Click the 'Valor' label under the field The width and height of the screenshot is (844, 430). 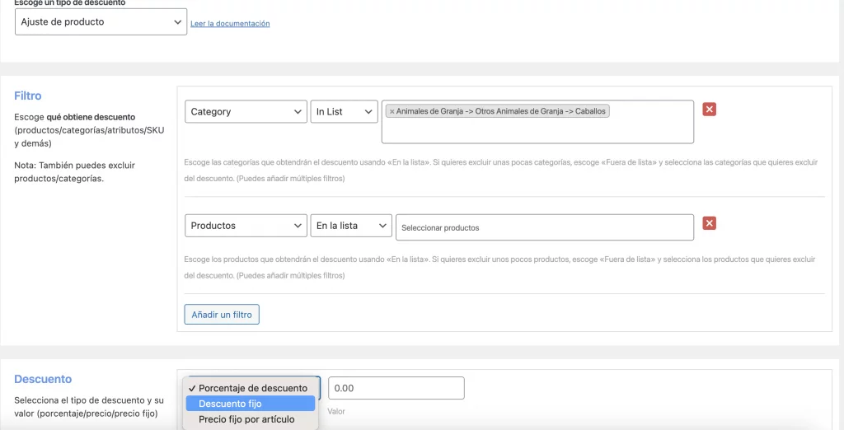[335, 409]
